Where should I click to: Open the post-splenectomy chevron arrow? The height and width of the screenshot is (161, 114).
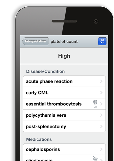(101, 126)
